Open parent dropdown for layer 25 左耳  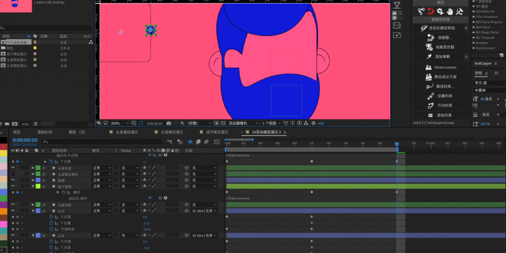tap(204, 235)
